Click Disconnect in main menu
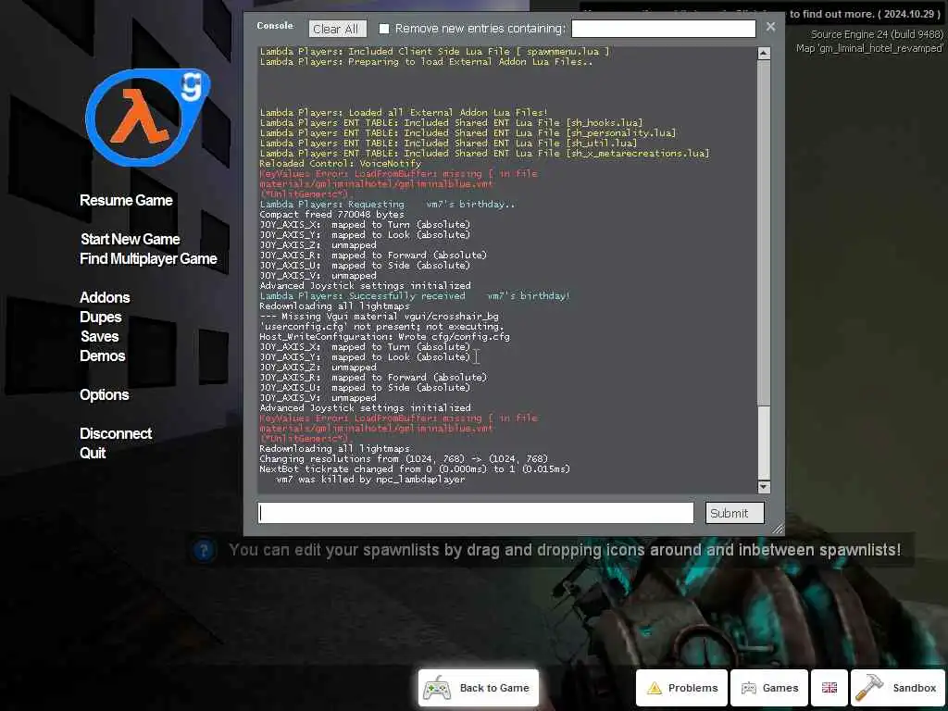 tap(116, 433)
